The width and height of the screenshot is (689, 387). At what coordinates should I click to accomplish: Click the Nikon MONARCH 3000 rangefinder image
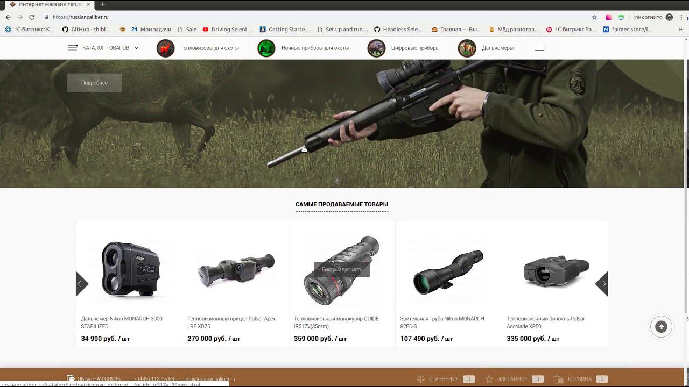pos(129,269)
